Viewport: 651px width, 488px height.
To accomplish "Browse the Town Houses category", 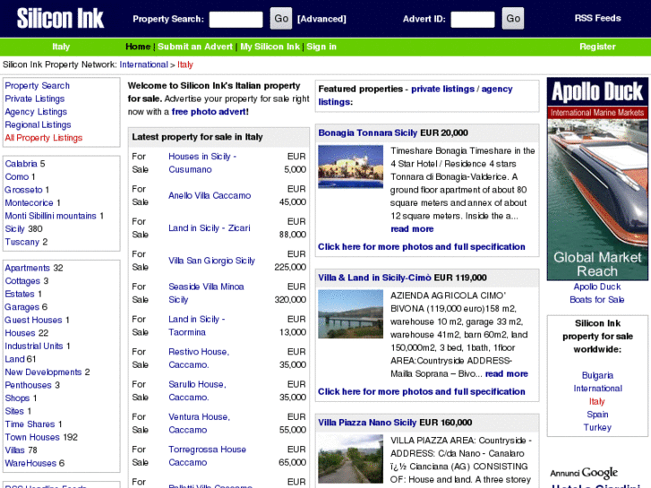I will pyautogui.click(x=32, y=437).
